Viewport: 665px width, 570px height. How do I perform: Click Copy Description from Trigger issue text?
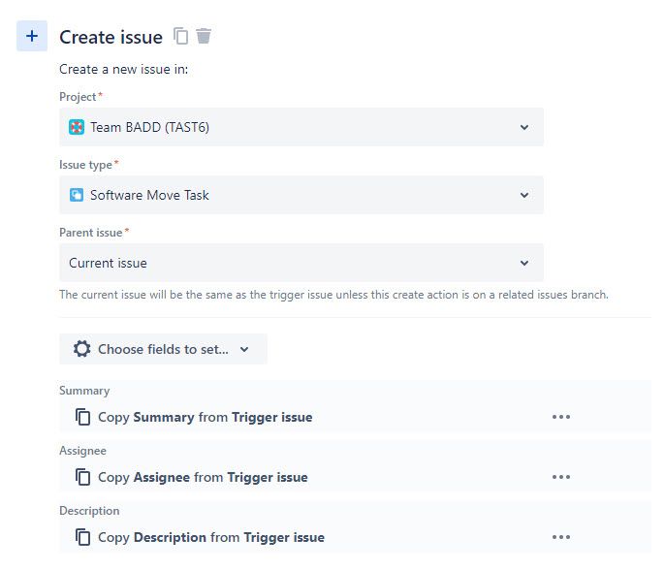pos(211,538)
